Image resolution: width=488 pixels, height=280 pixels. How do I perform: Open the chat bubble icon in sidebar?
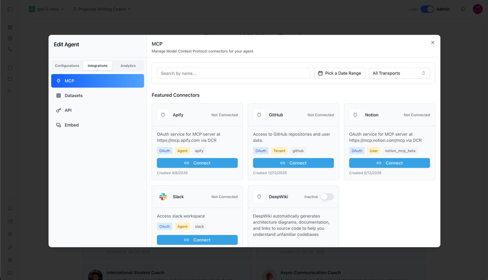click(x=10, y=68)
